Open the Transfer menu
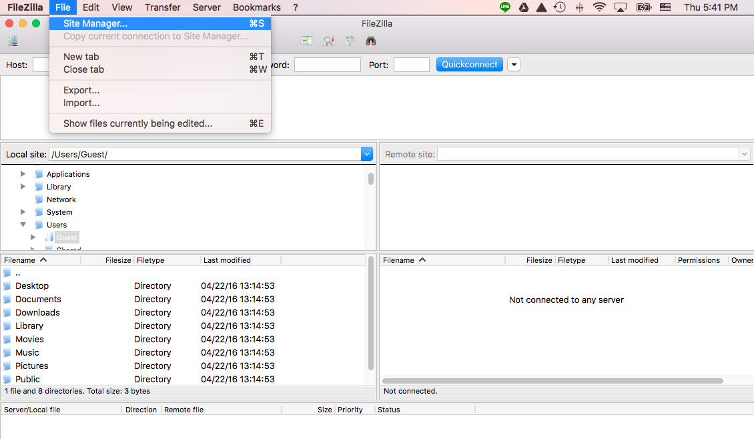 click(x=162, y=7)
